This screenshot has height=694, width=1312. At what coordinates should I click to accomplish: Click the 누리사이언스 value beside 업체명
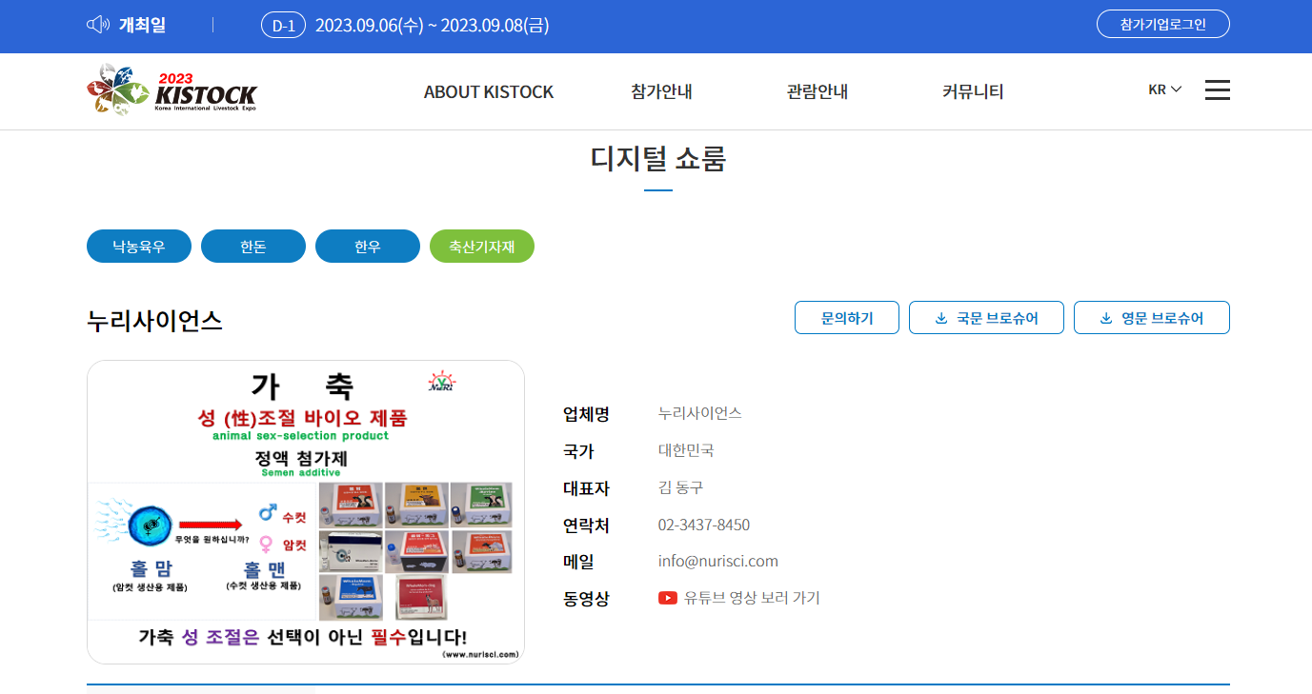tap(700, 413)
